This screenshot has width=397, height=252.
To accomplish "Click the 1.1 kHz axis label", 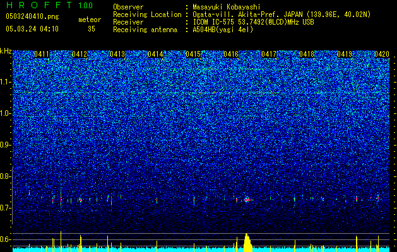I will [6, 82].
